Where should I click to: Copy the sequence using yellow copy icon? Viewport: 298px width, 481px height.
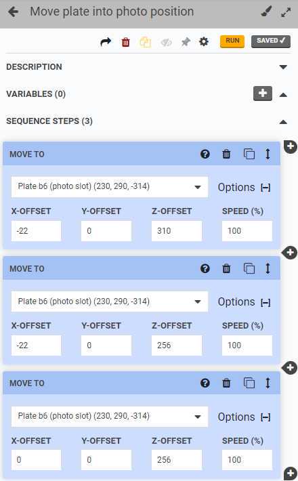(x=146, y=42)
